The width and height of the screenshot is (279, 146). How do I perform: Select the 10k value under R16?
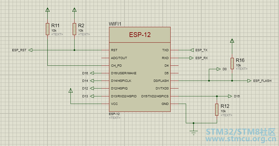coord(239,65)
